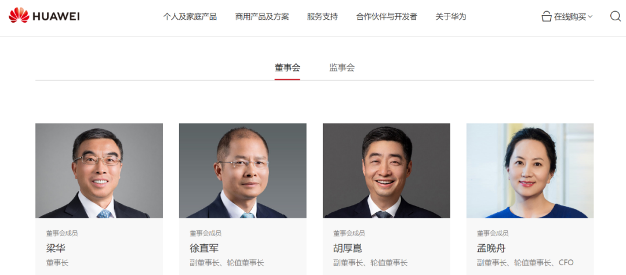This screenshot has height=275, width=626.
Task: Open the search magnifier icon
Action: pyautogui.click(x=615, y=16)
